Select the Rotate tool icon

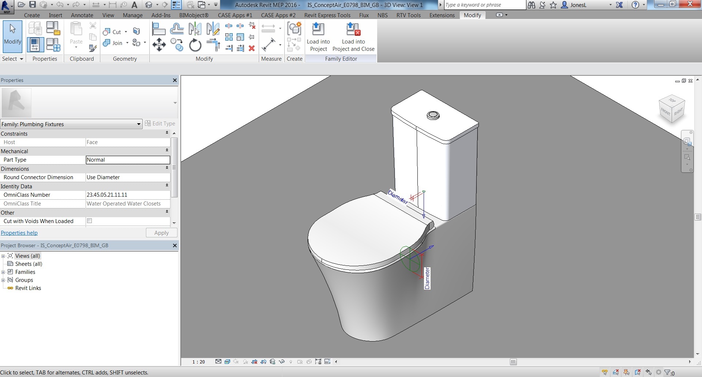point(195,45)
